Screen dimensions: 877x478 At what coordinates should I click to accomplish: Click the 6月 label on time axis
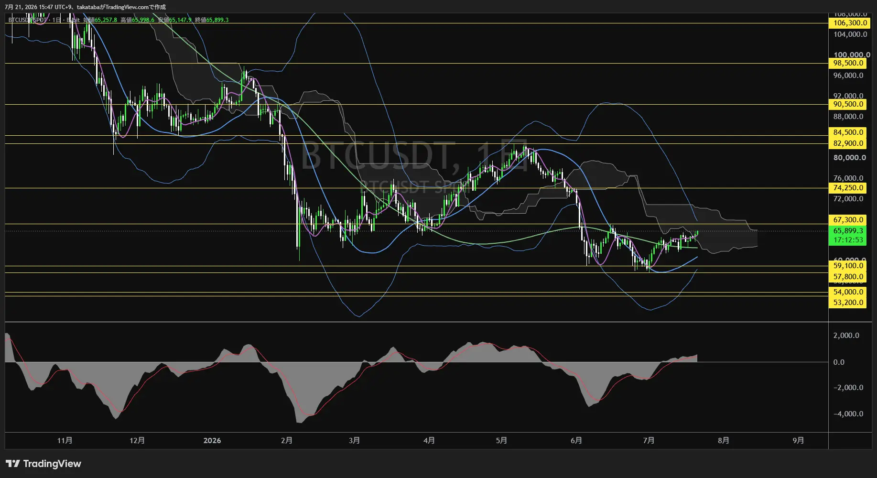(x=576, y=441)
